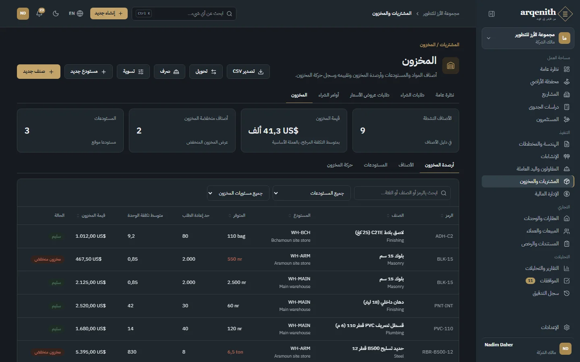The image size is (580, 362).
Task: Open الإعدادات gear in sidebar
Action: tap(567, 327)
